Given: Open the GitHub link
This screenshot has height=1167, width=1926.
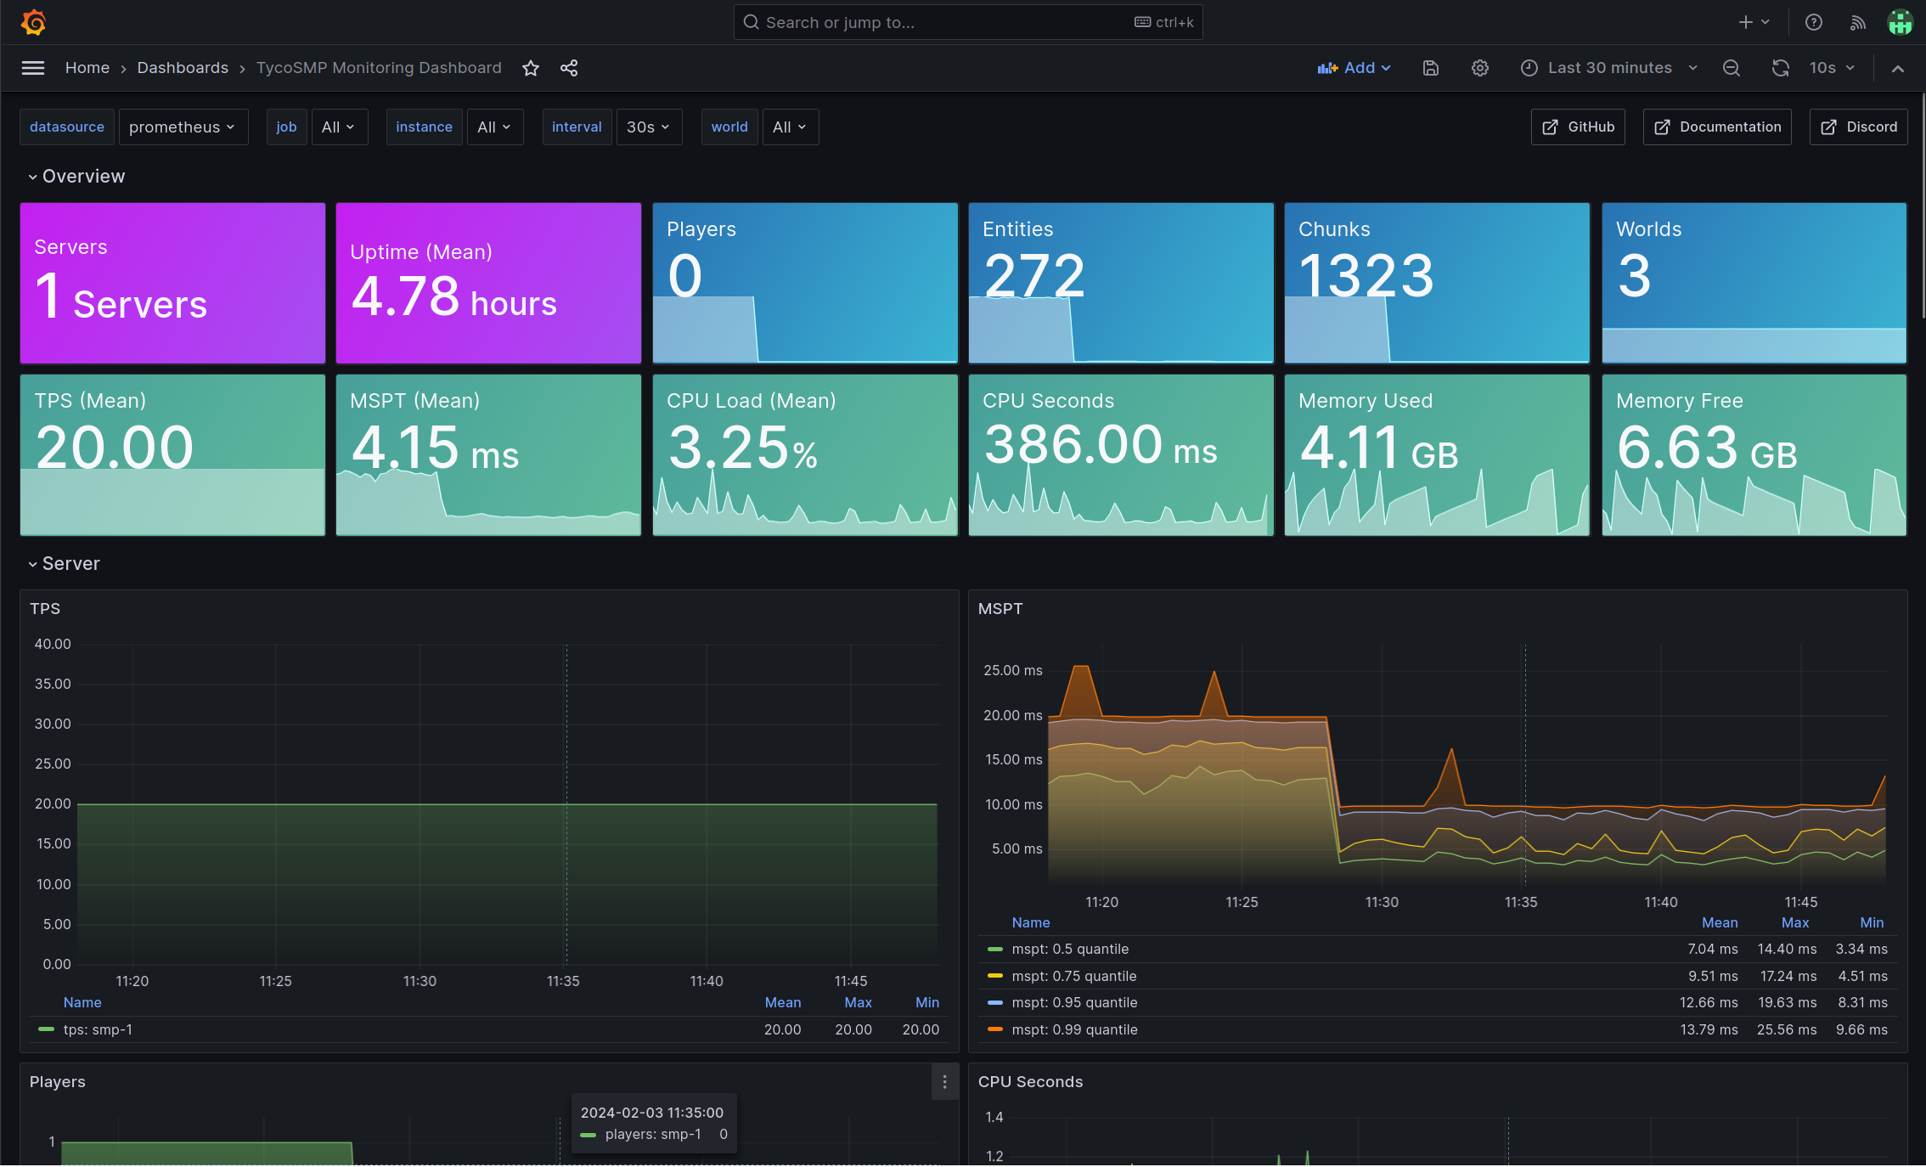Looking at the screenshot, I should coord(1578,127).
